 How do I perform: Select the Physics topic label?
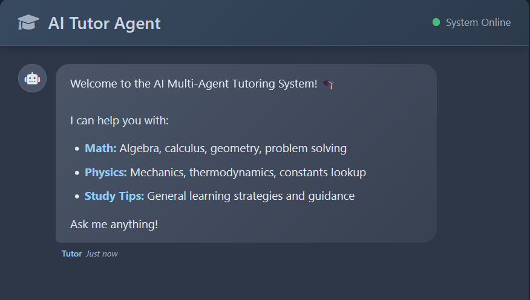coord(105,173)
